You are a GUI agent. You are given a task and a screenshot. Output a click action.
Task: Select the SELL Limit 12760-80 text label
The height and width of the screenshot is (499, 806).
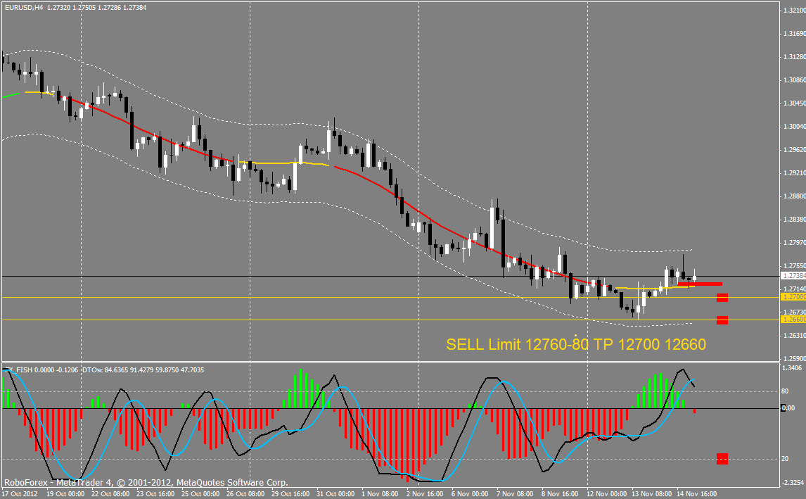(575, 344)
